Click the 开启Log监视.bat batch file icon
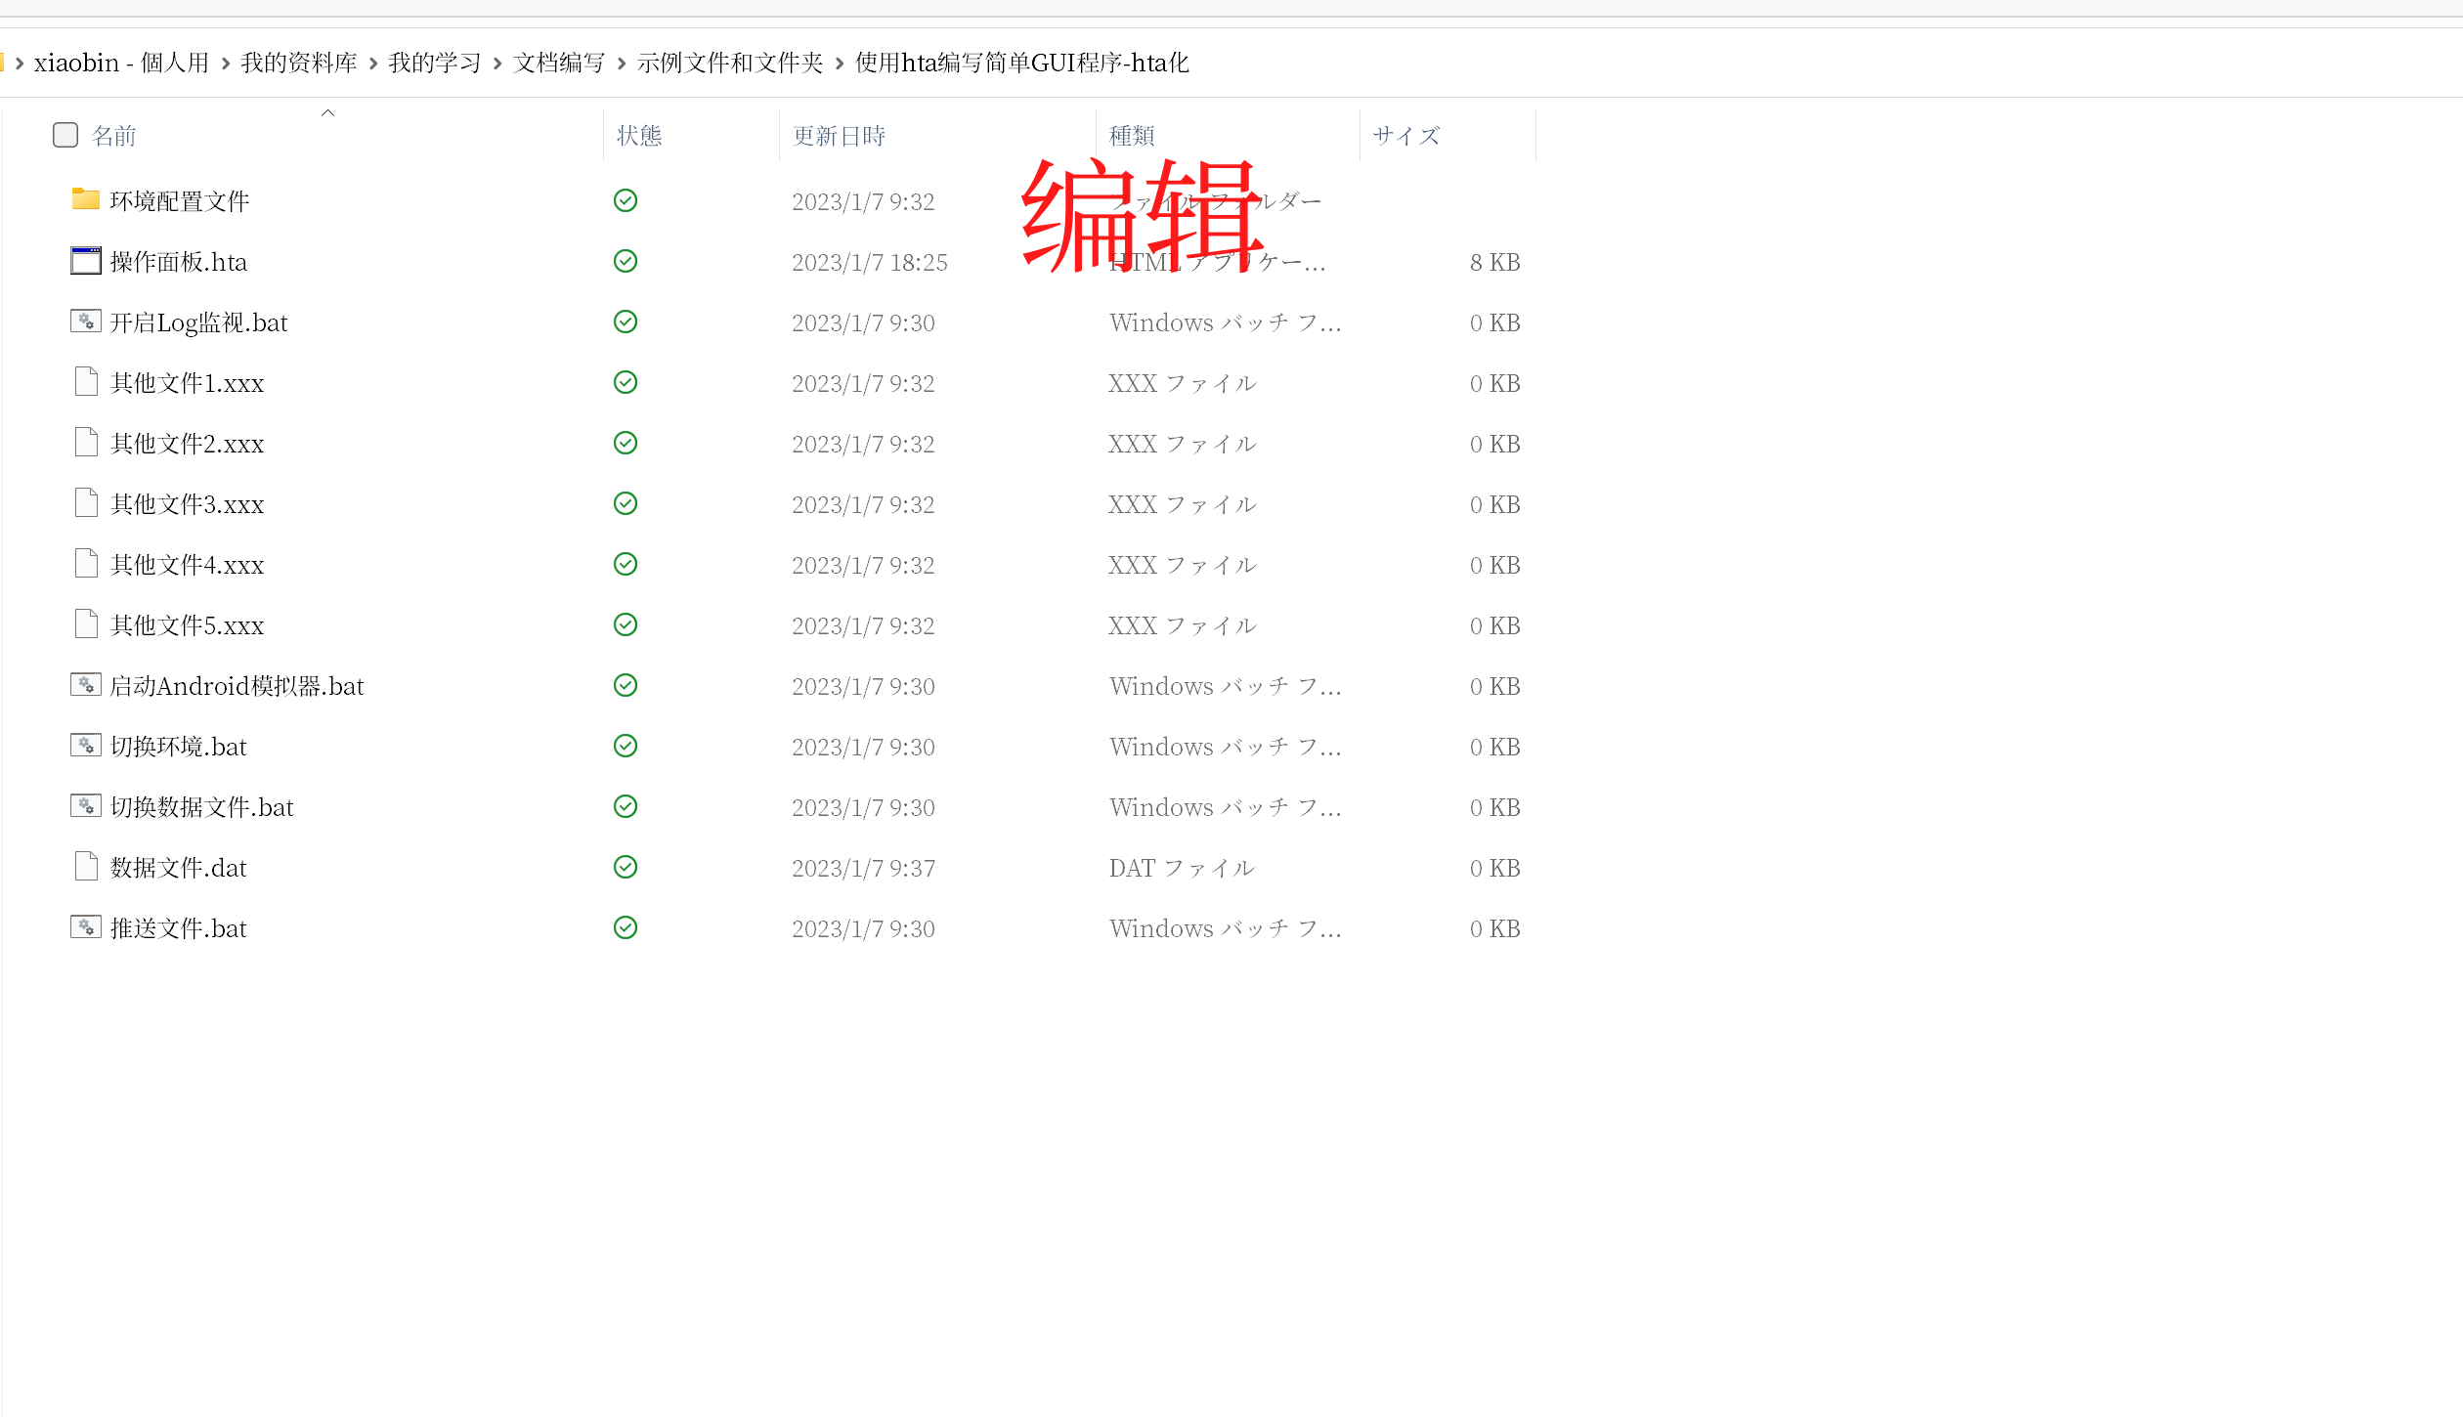Viewport: 2463px width, 1417px height. (86, 322)
